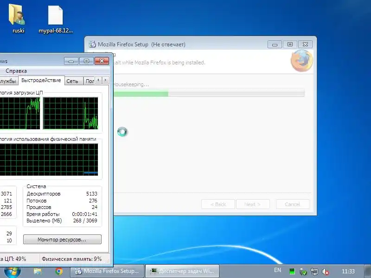Image resolution: width=371 pixels, height=278 pixels.
Task: Click the value 2666 in memory column
Action: (x=6, y=214)
